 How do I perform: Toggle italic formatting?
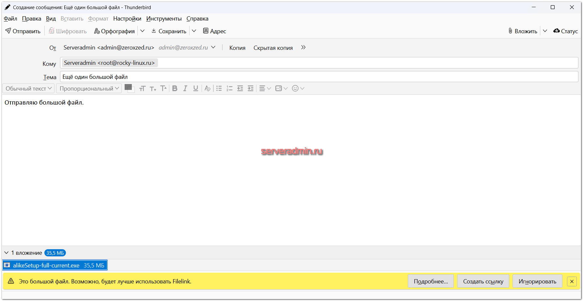185,89
